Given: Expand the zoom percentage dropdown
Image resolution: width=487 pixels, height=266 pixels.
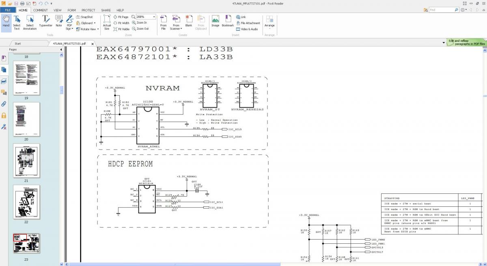Looking at the screenshot, I should pyautogui.click(x=154, y=17).
